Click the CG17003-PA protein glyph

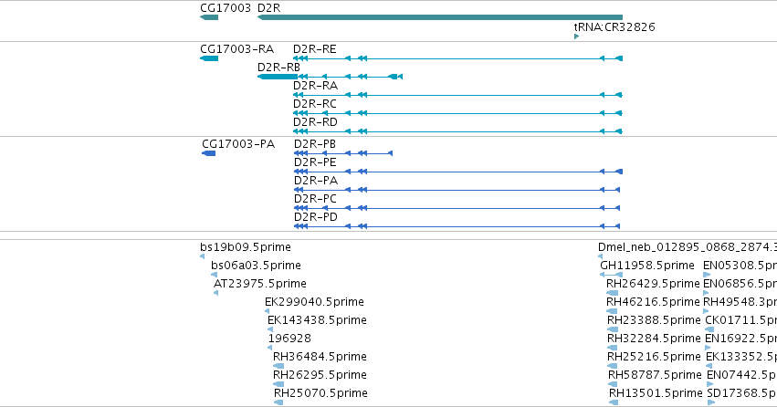coord(208,153)
